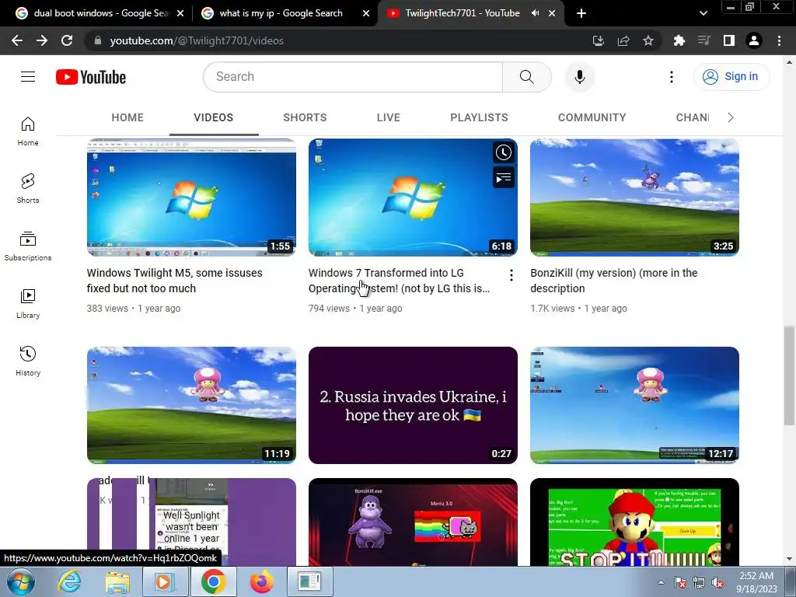The height and width of the screenshot is (597, 796).
Task: Click Watch later clock icon on thumbnail
Action: (x=503, y=152)
